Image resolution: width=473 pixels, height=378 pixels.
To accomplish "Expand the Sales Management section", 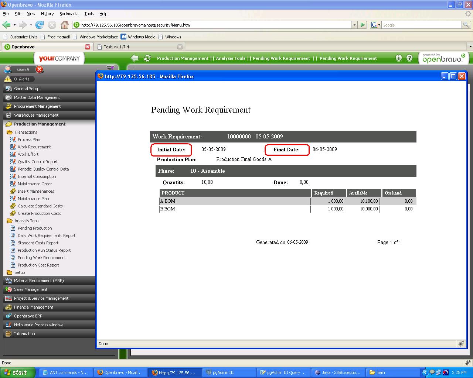I will [31, 289].
